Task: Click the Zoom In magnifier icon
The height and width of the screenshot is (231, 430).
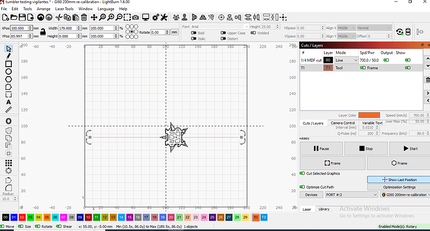Action: pos(111,17)
